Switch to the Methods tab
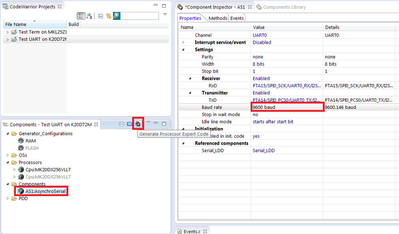 (x=218, y=18)
